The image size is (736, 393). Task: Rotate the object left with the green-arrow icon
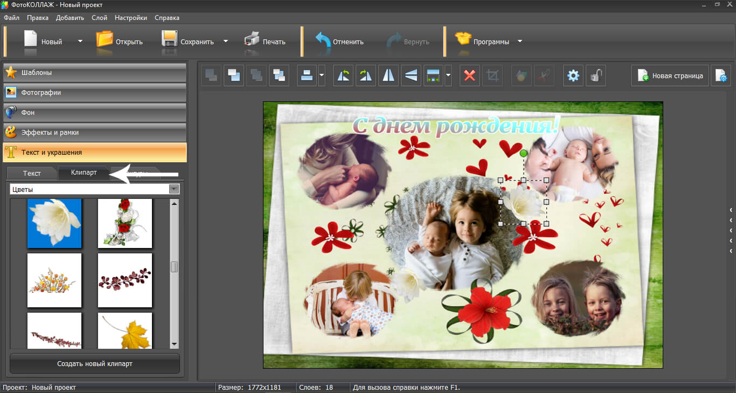(343, 75)
